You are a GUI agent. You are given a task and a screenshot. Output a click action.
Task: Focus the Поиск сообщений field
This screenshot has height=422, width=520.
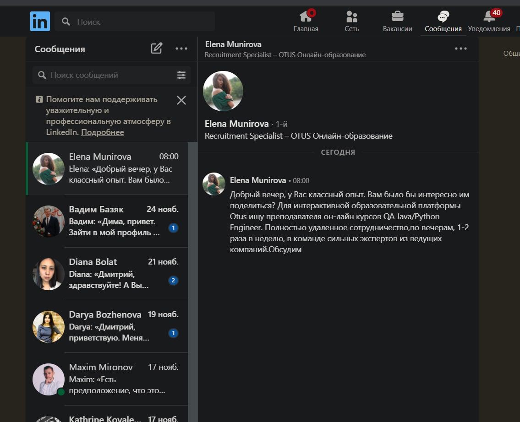point(111,75)
